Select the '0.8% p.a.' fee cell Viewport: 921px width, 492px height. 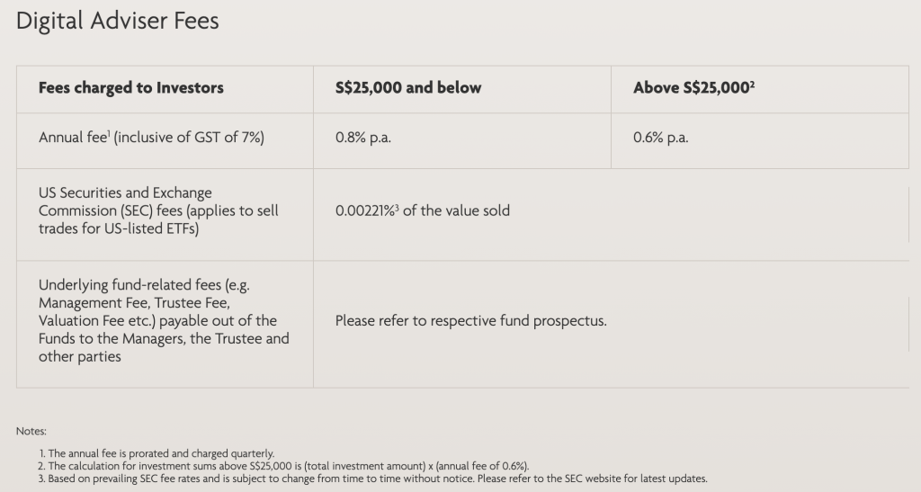pyautogui.click(x=363, y=139)
